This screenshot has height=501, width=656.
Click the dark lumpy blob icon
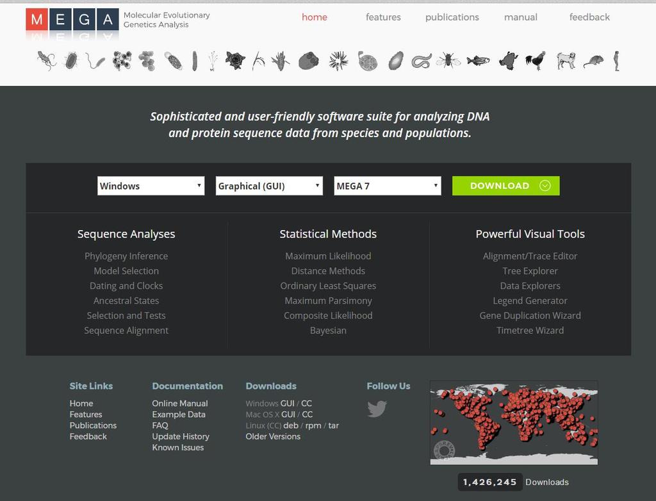tap(309, 61)
